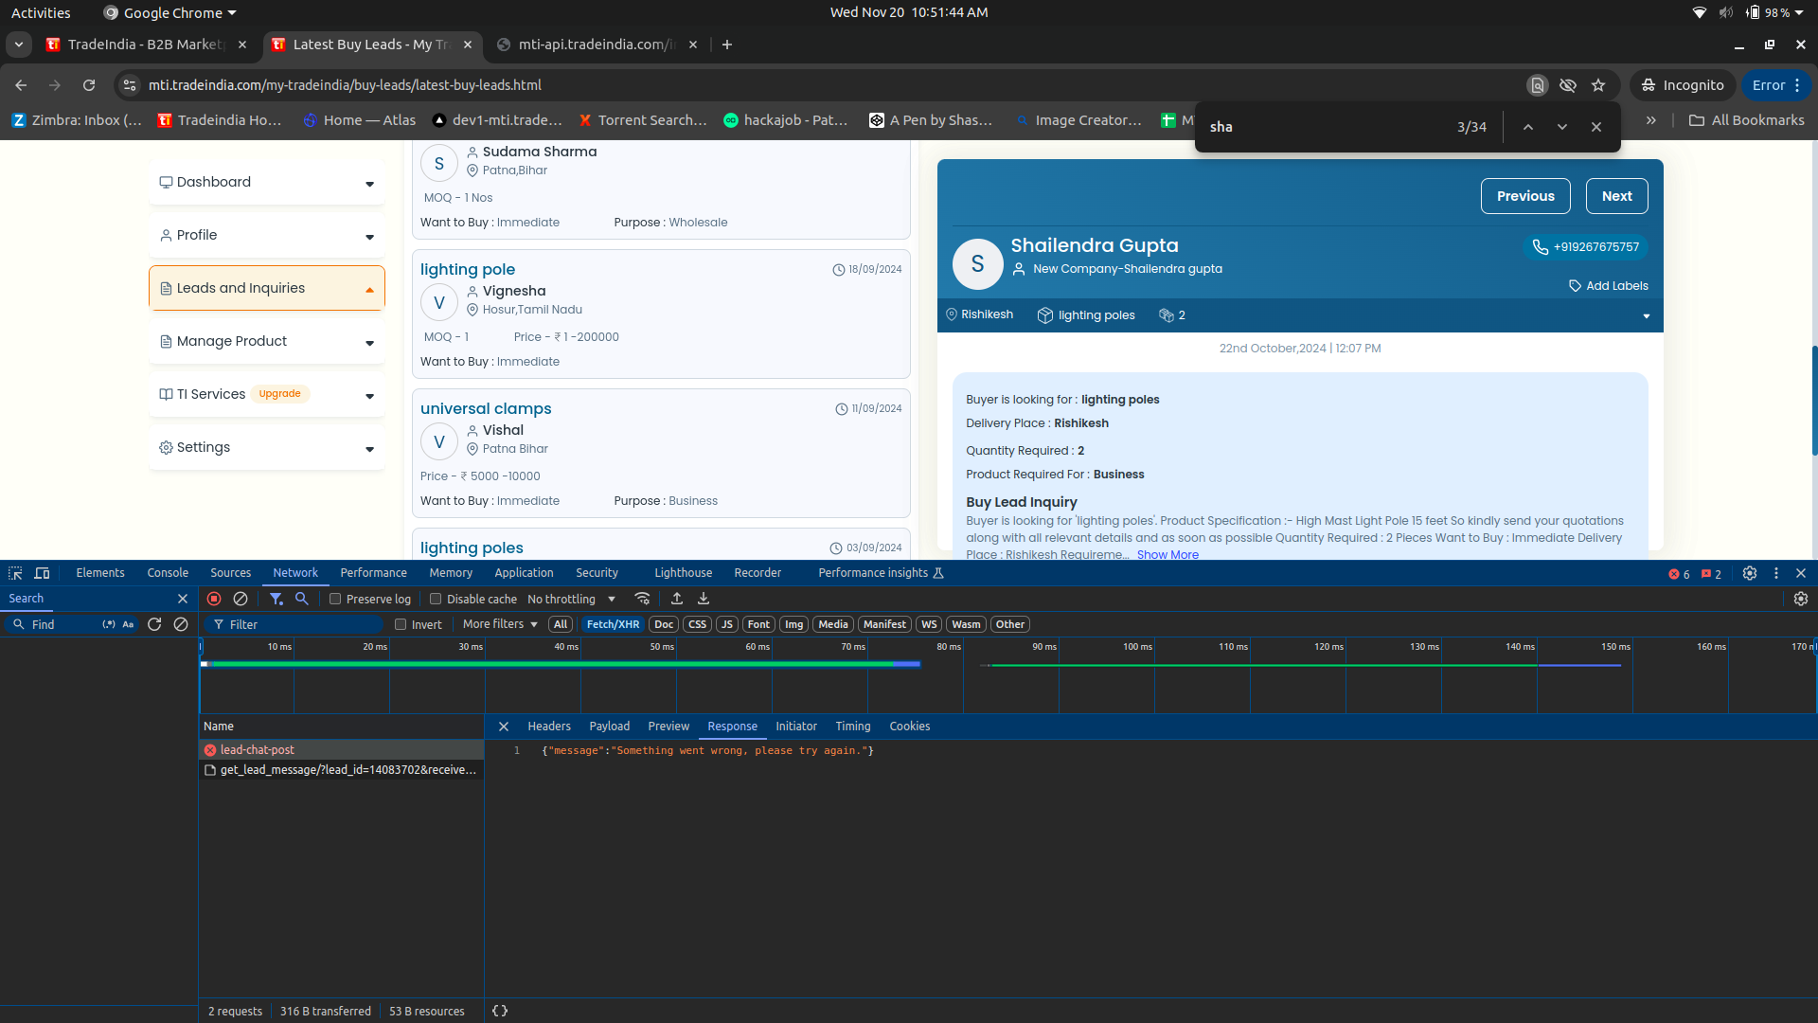1818x1023 pixels.
Task: Click the export HAR download icon
Action: (704, 599)
